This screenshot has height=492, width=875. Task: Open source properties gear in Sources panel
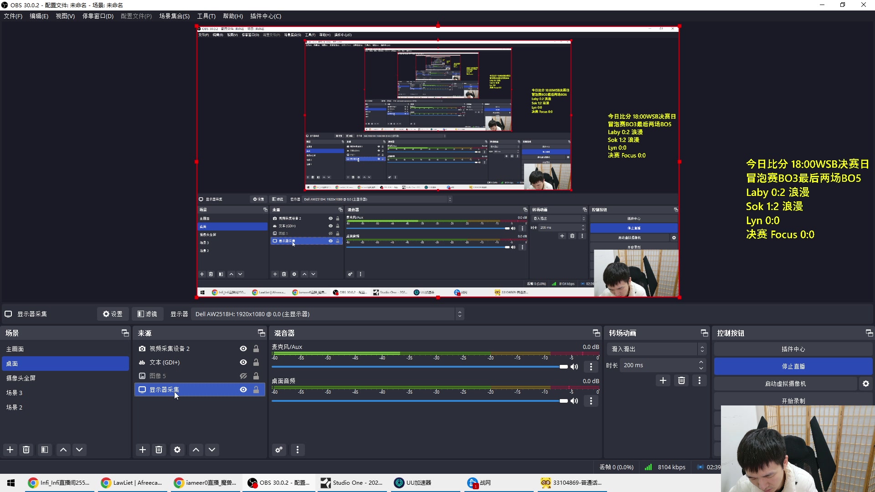pyautogui.click(x=177, y=450)
